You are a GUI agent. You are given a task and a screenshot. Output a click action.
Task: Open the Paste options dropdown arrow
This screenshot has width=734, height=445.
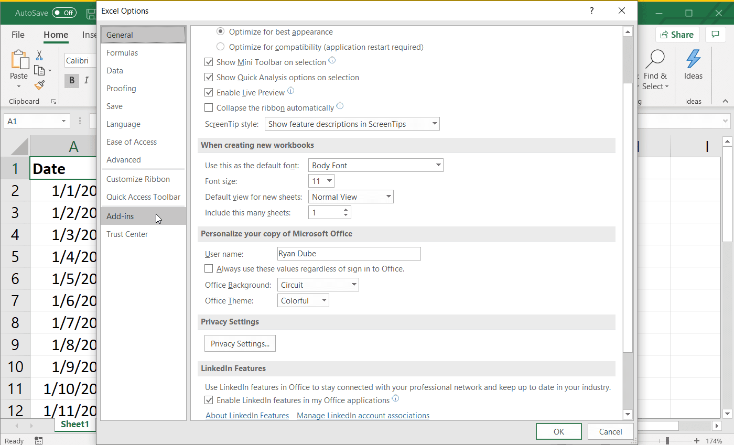point(19,86)
